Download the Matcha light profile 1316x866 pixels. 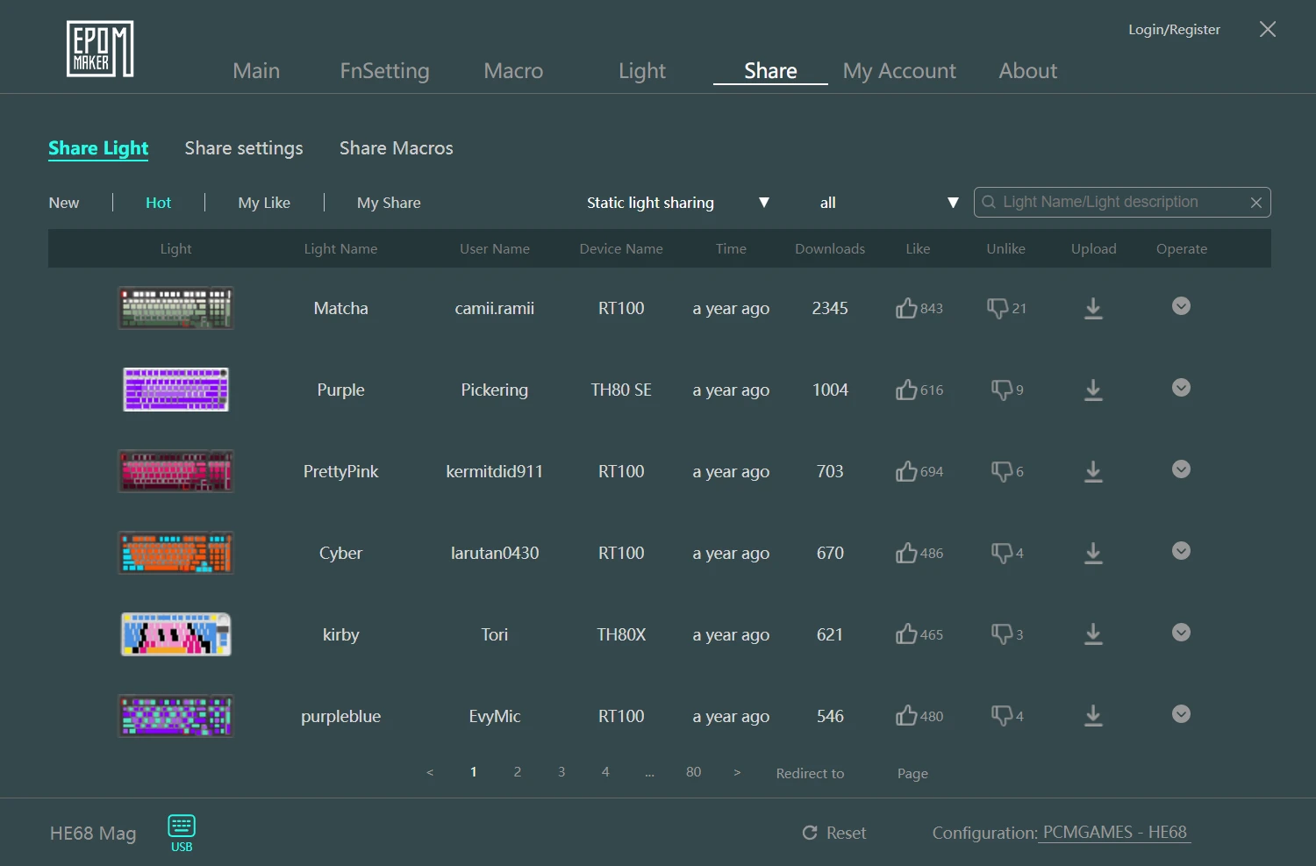[x=1093, y=308]
